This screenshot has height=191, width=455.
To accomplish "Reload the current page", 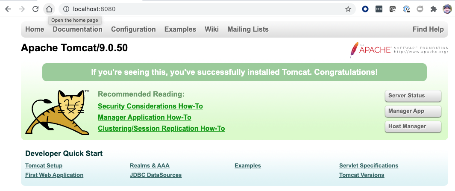I will 35,9.
